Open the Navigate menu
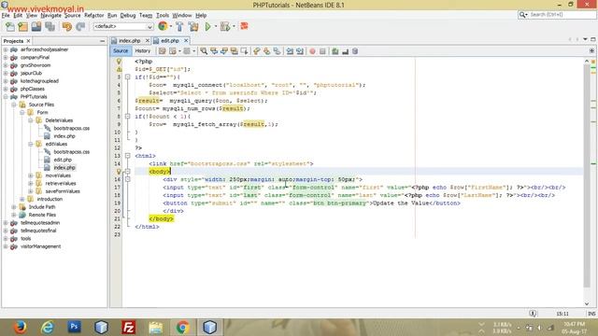598x336 pixels. (50, 15)
